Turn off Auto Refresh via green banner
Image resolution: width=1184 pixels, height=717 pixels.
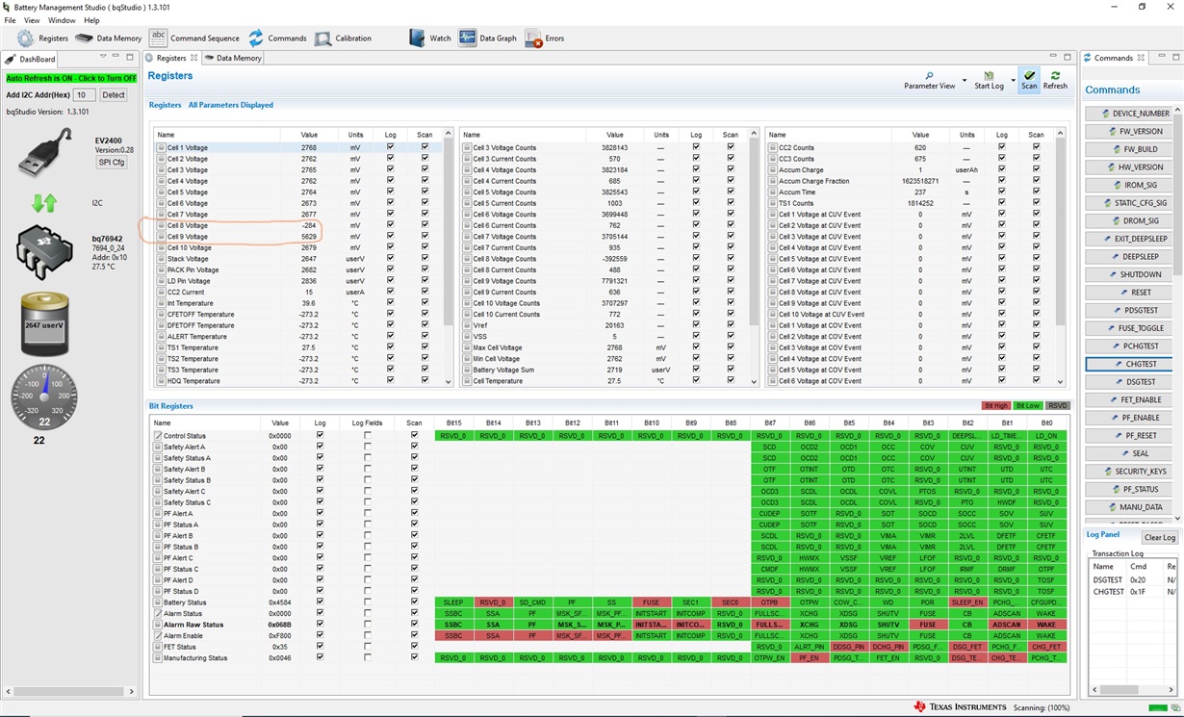pyautogui.click(x=71, y=78)
